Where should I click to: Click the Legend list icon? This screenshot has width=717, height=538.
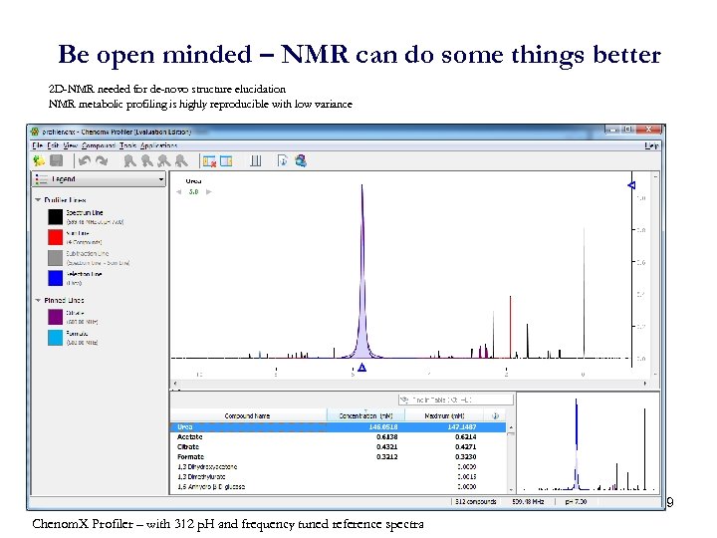click(x=41, y=179)
